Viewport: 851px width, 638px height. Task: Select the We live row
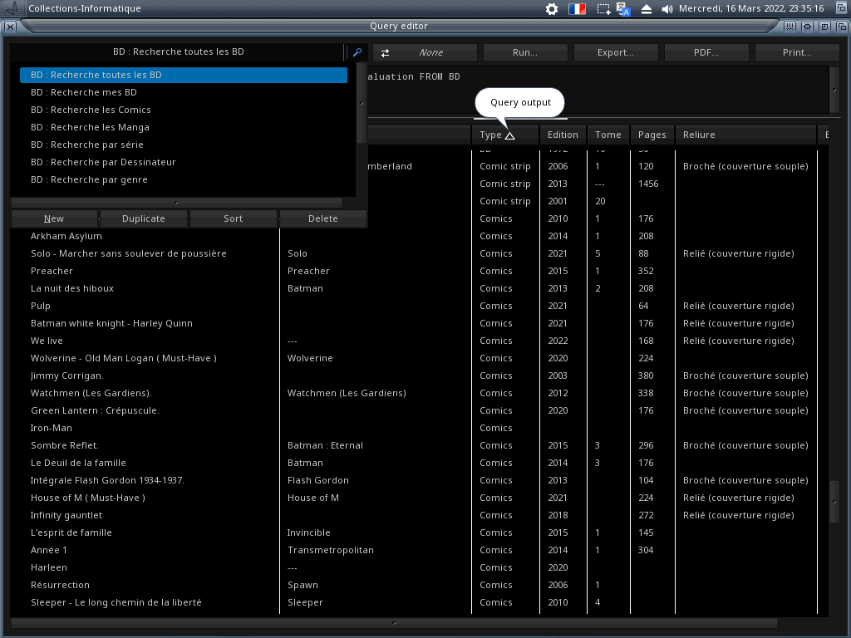(x=419, y=341)
